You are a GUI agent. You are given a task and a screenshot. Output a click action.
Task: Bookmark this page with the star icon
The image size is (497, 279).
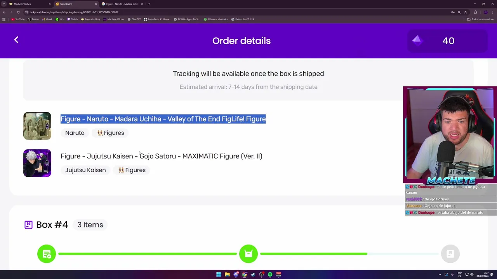466,12
